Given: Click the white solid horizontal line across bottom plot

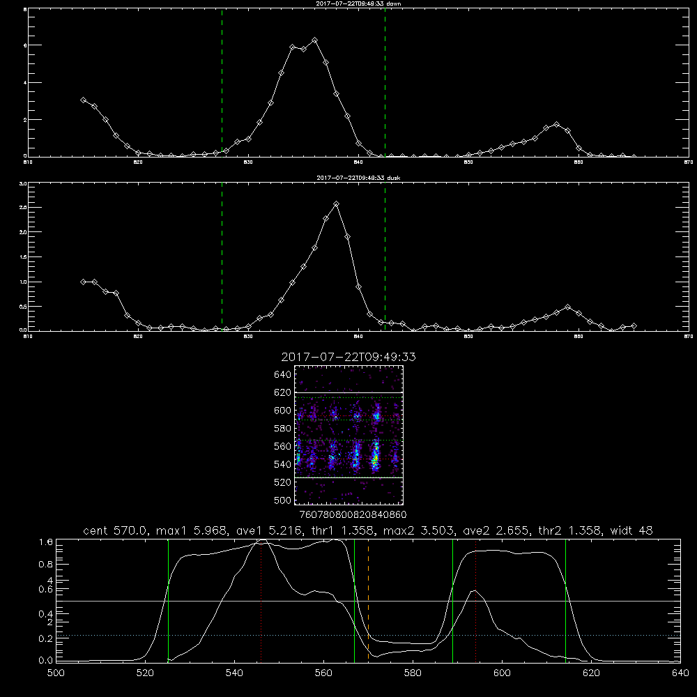Looking at the screenshot, I should (x=368, y=601).
